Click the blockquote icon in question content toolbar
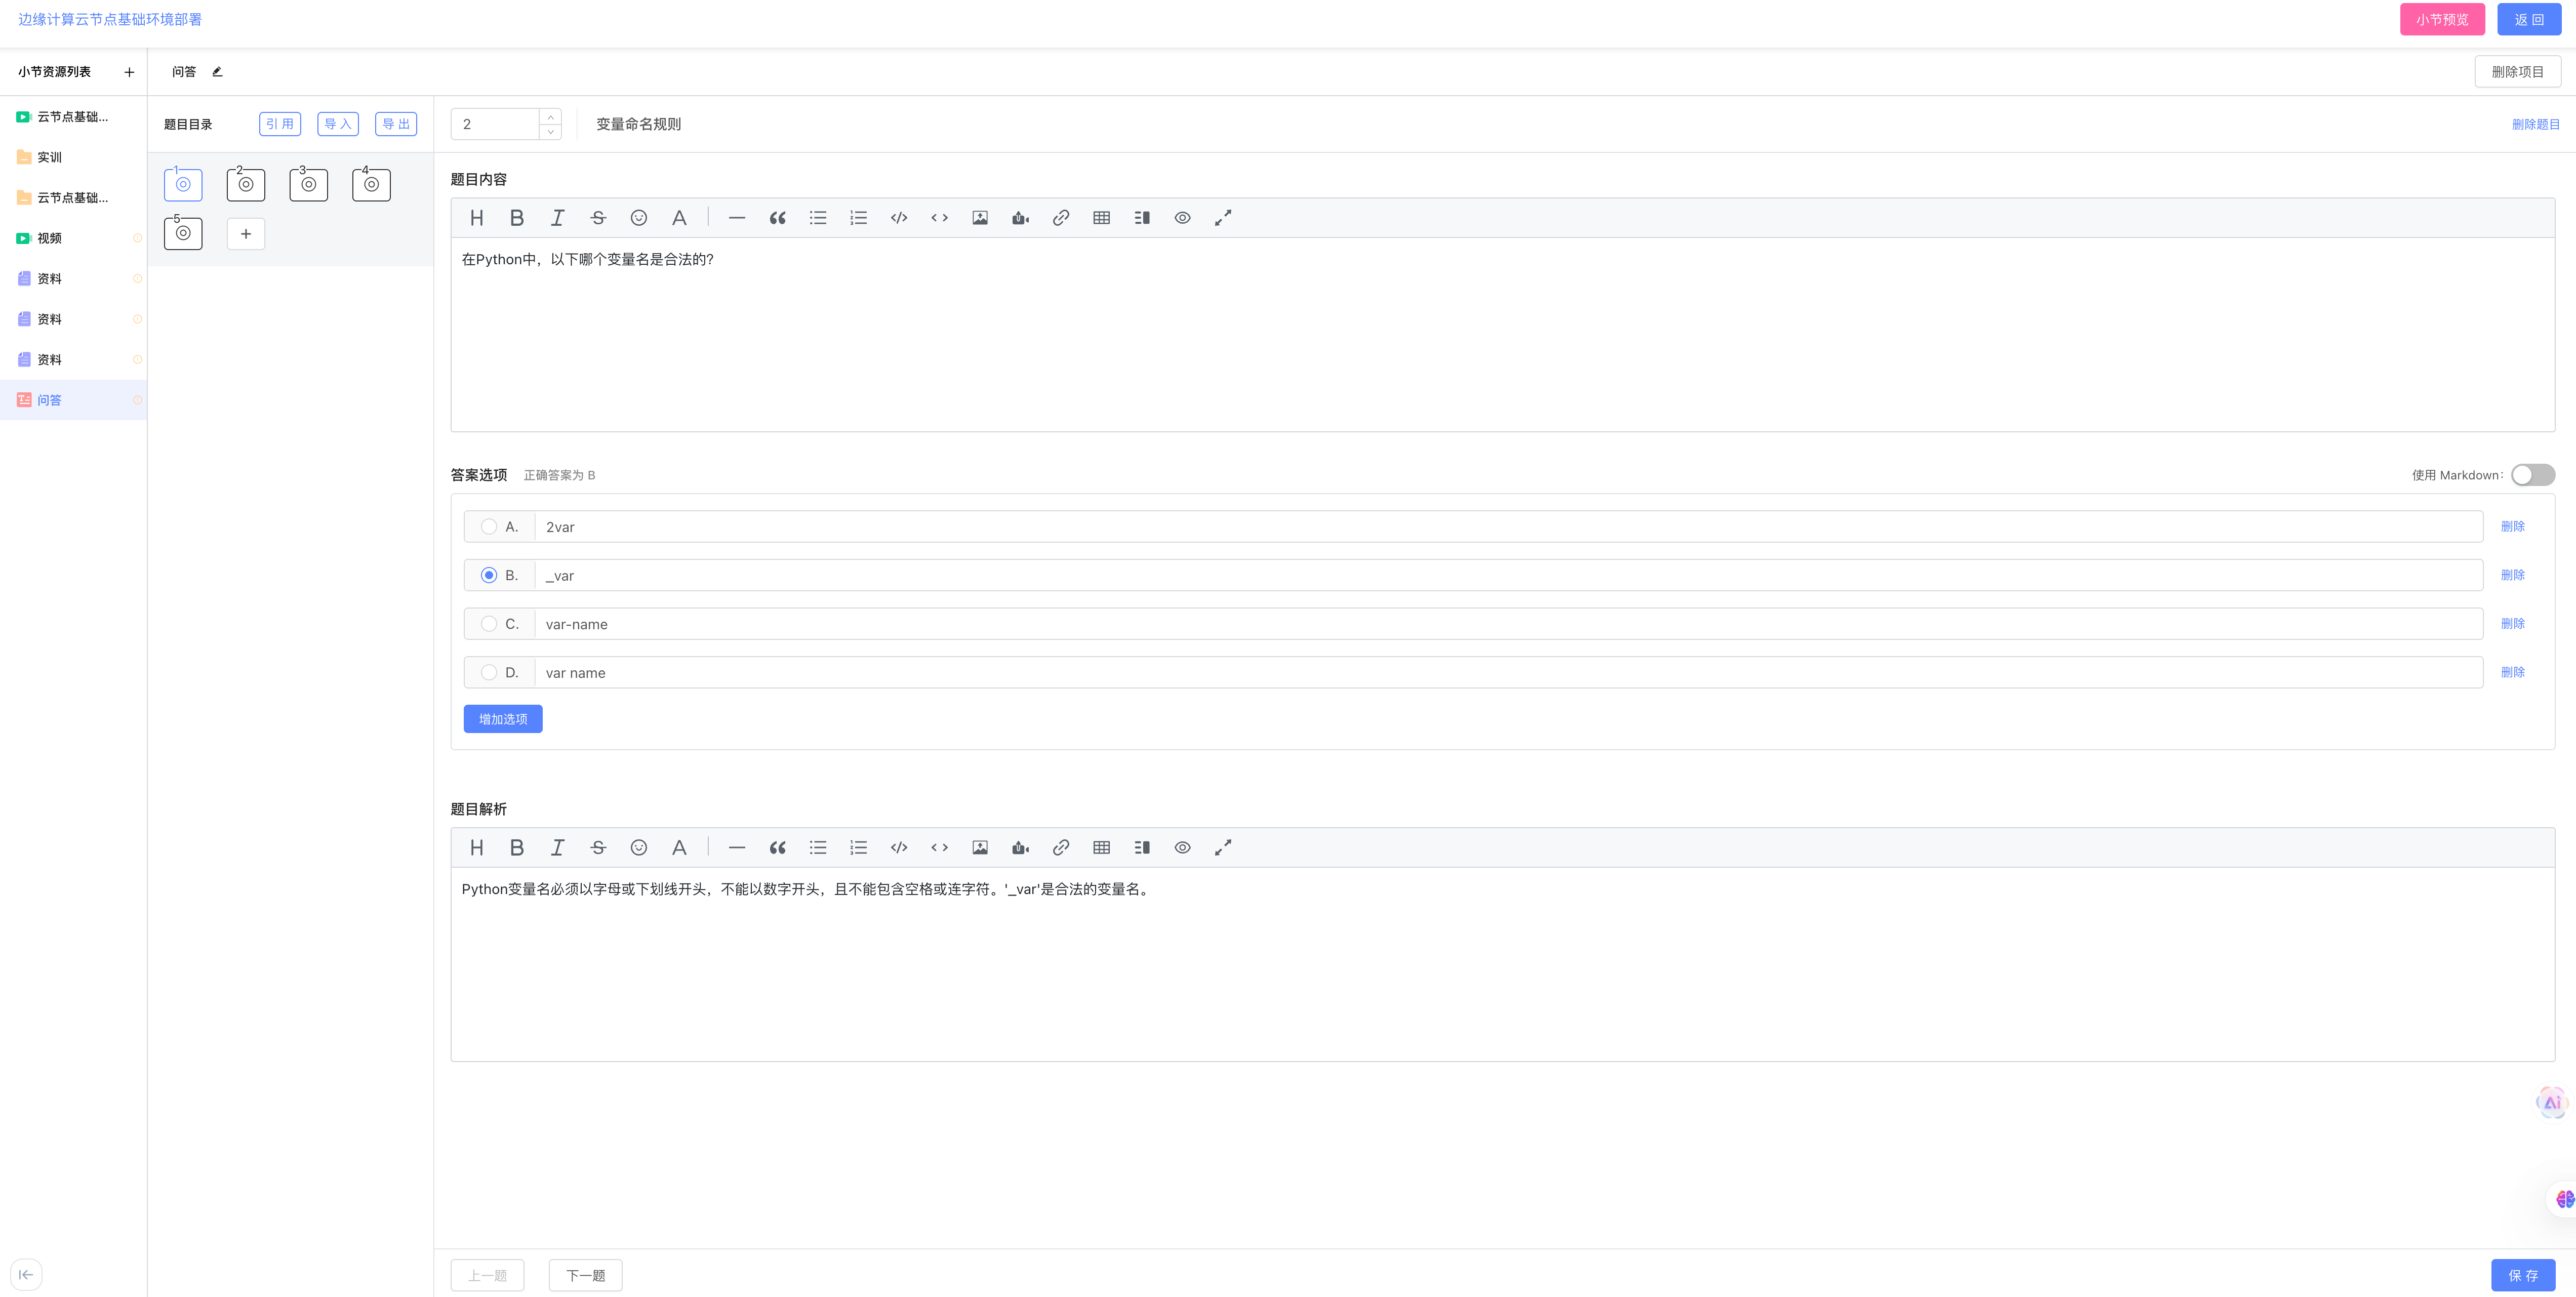2576x1297 pixels. (777, 218)
